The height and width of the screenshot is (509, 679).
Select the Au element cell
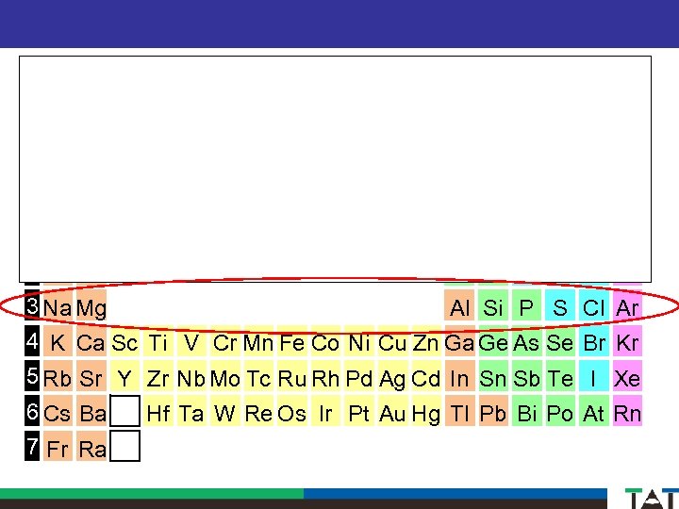(x=392, y=411)
